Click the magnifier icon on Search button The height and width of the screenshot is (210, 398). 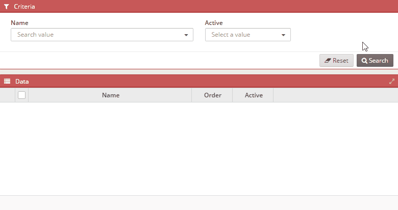click(x=364, y=61)
